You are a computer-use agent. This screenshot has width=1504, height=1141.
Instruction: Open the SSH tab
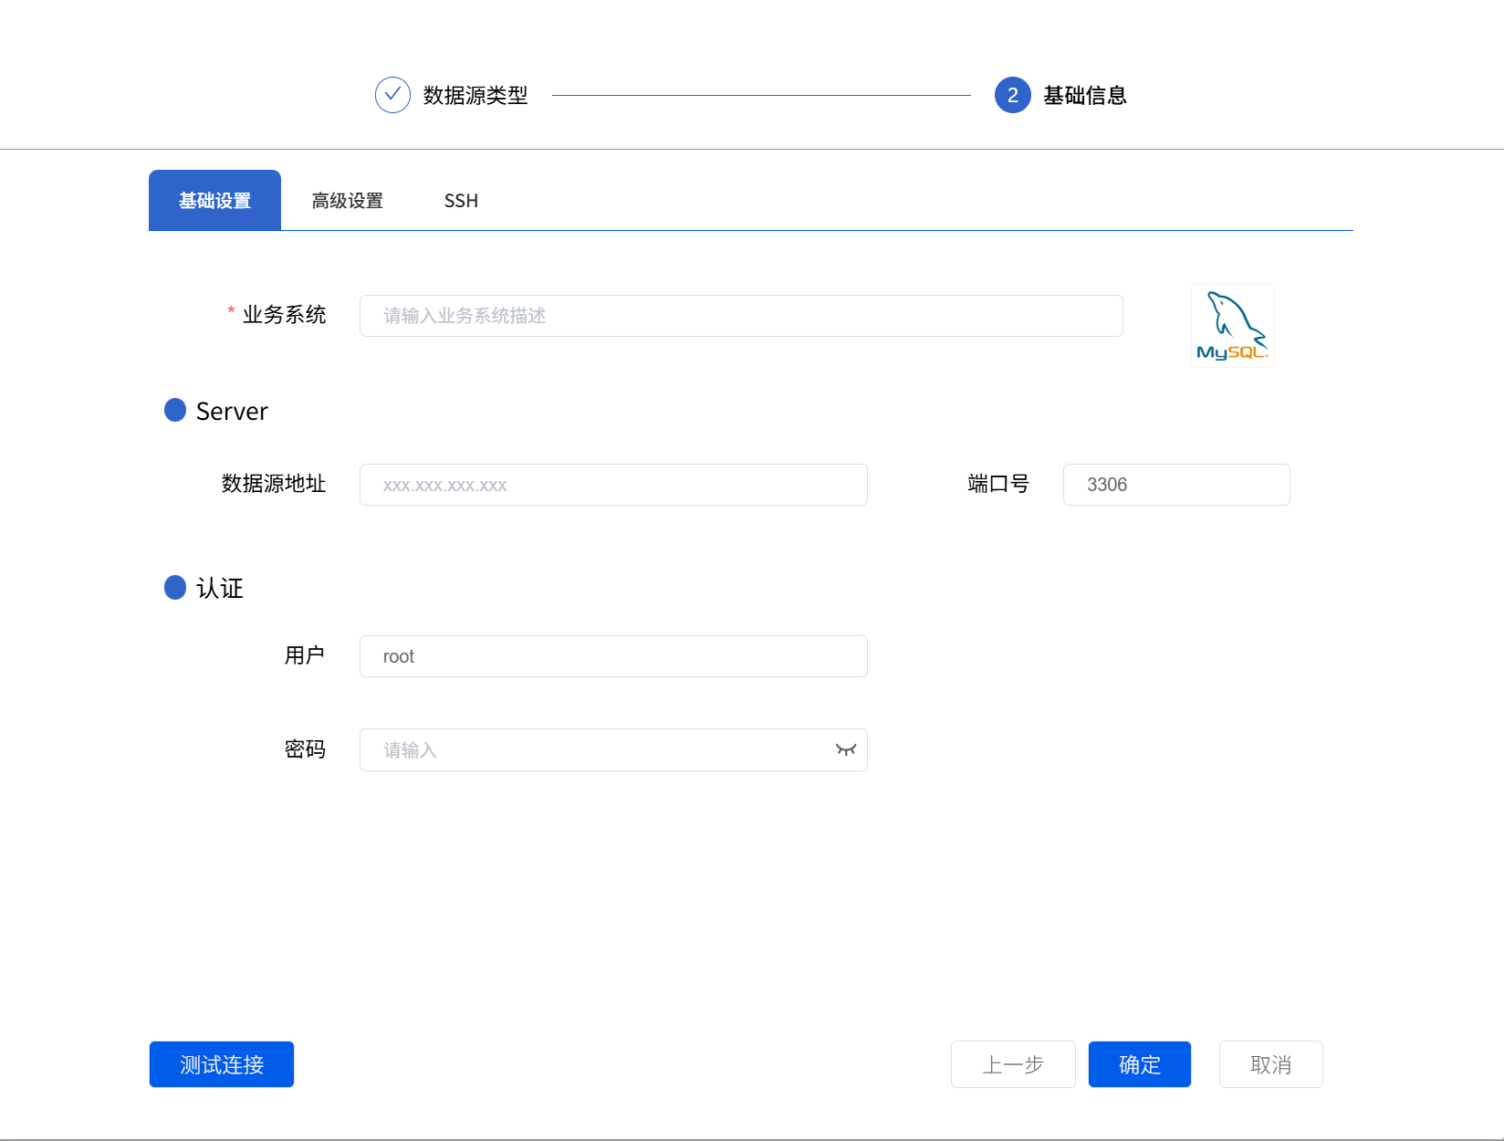point(461,201)
